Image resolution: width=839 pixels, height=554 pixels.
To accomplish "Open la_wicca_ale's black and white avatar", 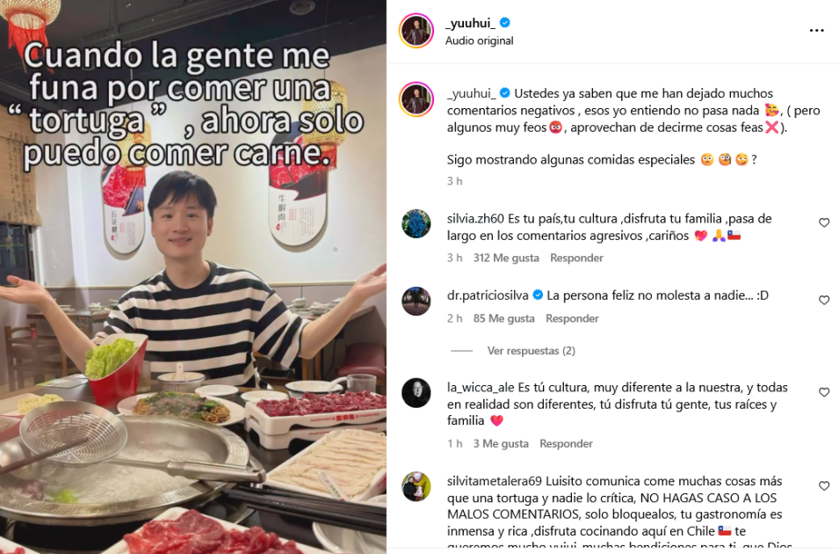I will pos(416,393).
